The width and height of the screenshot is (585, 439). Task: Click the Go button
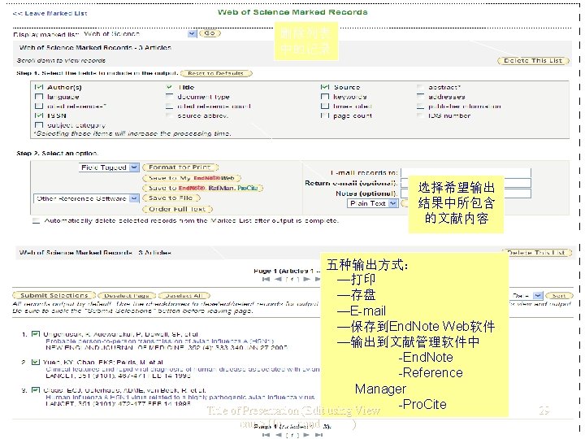tap(210, 33)
